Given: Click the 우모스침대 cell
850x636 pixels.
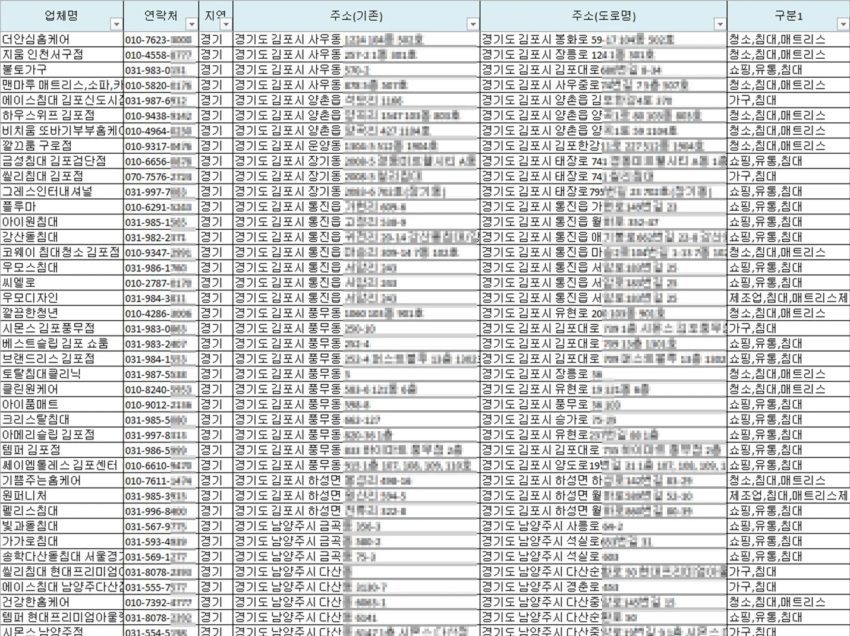Looking at the screenshot, I should click(62, 267).
